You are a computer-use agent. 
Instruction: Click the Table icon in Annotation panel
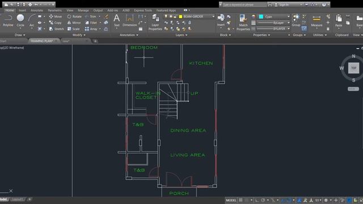coord(141,29)
